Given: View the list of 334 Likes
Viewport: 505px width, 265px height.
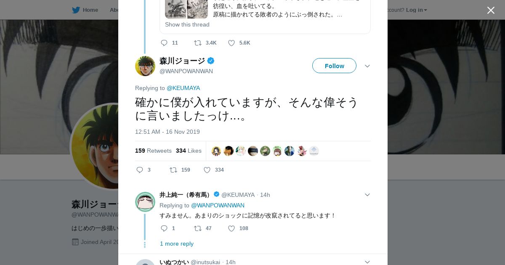Looking at the screenshot, I should coord(189,151).
